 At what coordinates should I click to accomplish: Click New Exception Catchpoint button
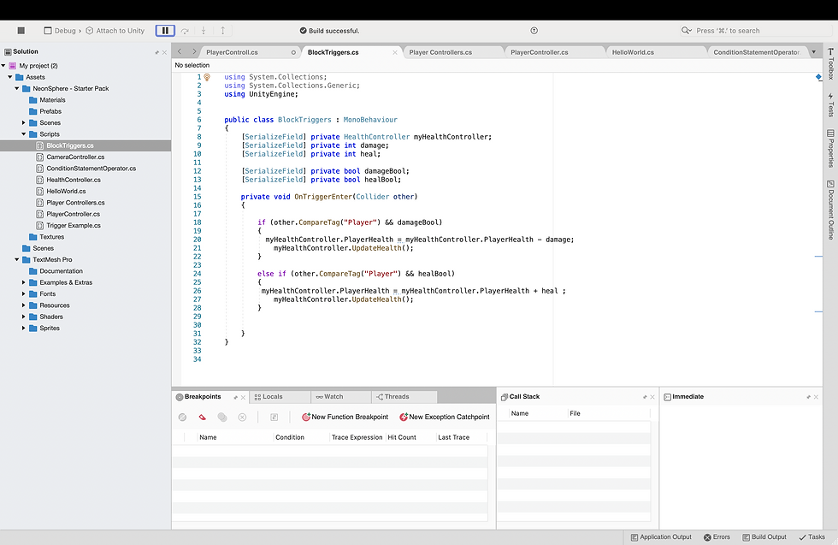click(444, 418)
